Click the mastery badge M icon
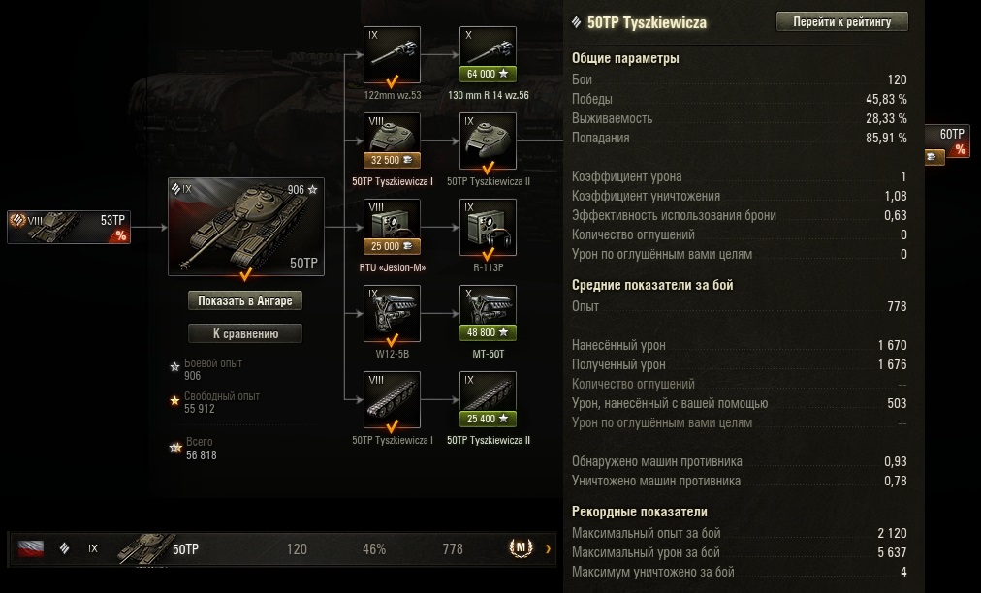The image size is (981, 593). (x=521, y=548)
